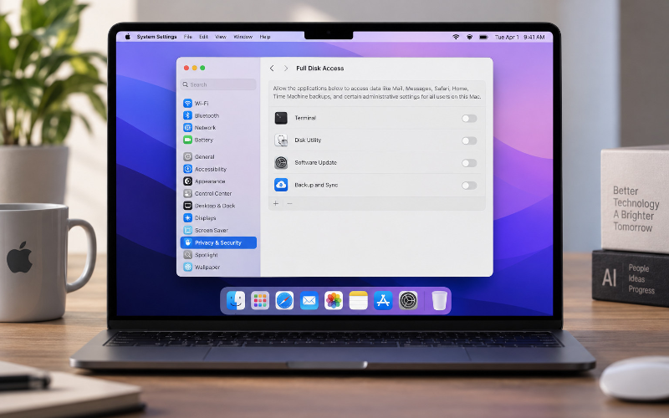Add an app with the plus button
The width and height of the screenshot is (669, 418).
point(276,203)
